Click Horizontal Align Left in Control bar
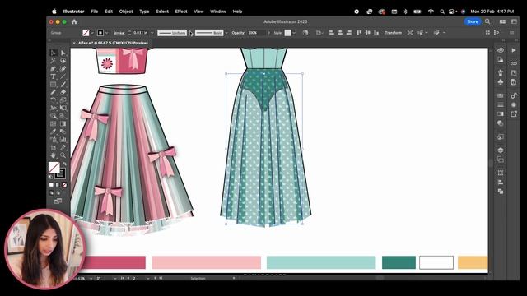 (331, 33)
